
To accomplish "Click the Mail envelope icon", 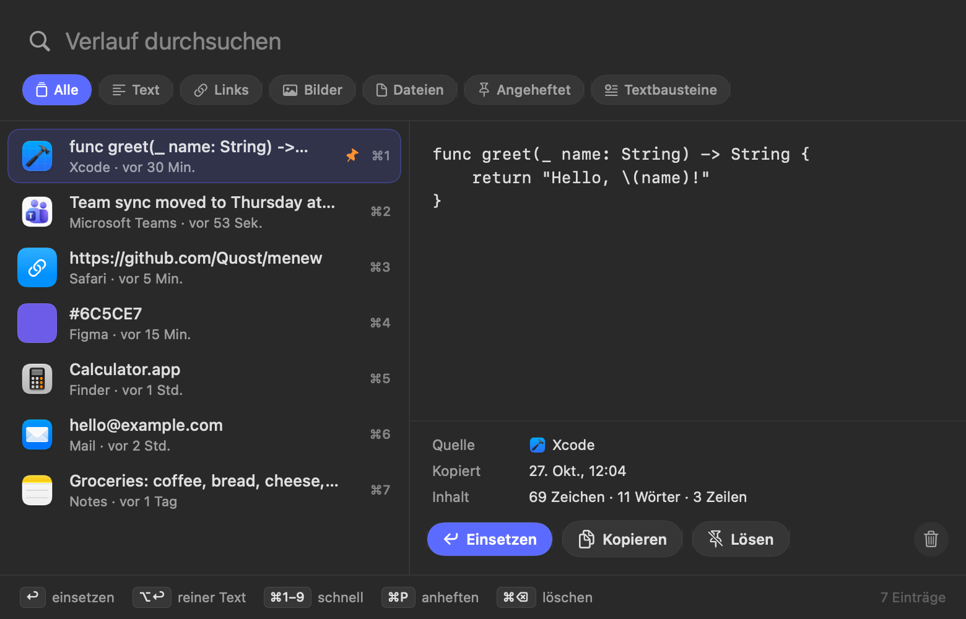I will [37, 435].
